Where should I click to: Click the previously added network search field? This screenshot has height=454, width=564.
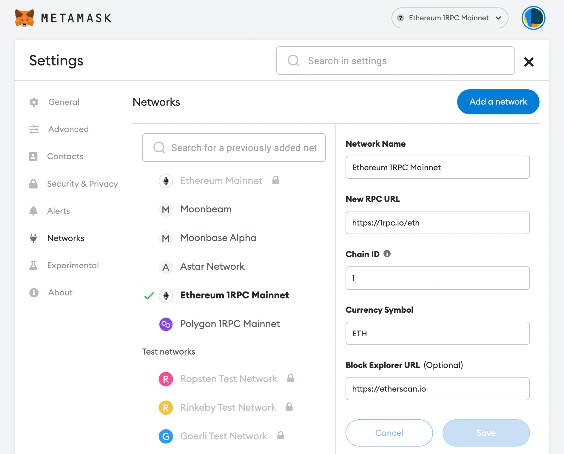234,148
